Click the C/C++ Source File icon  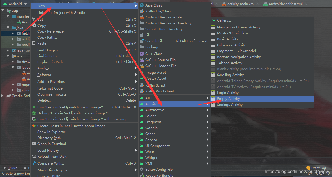coord(142,60)
